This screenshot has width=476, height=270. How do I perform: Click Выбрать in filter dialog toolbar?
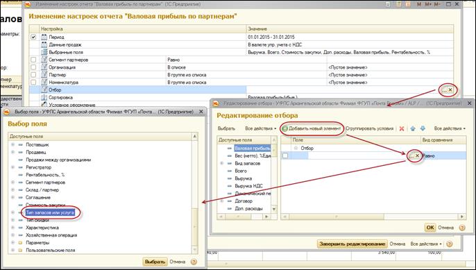(x=226, y=129)
